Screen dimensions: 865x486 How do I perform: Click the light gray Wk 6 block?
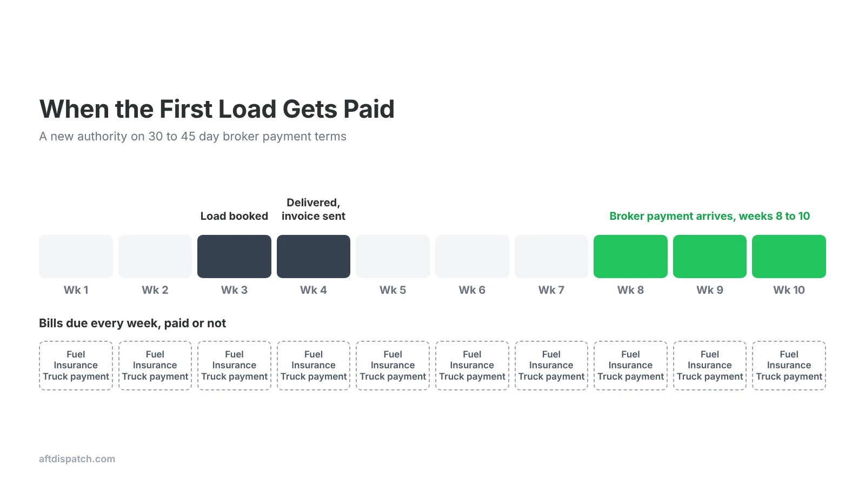click(472, 256)
